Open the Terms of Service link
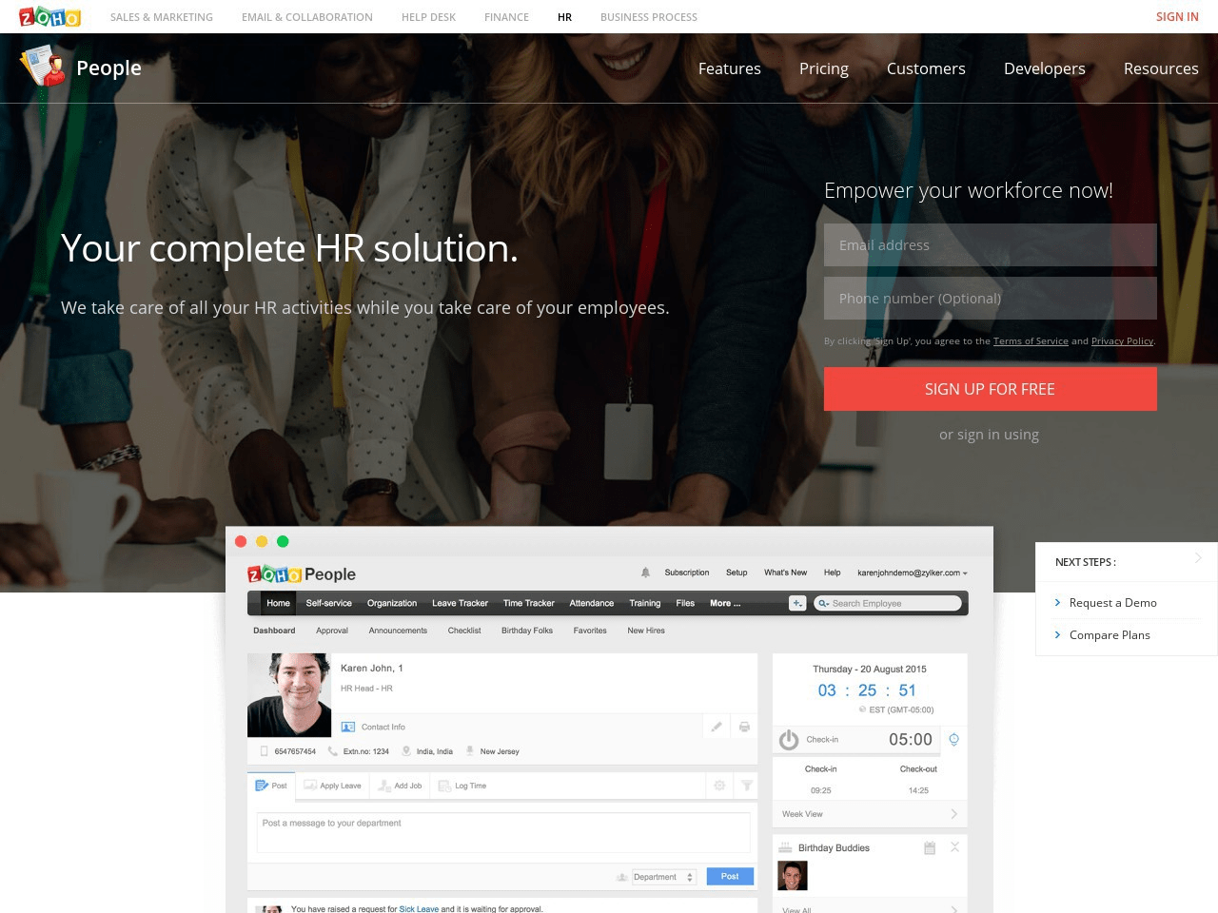Image resolution: width=1218 pixels, height=913 pixels. coord(1031,341)
